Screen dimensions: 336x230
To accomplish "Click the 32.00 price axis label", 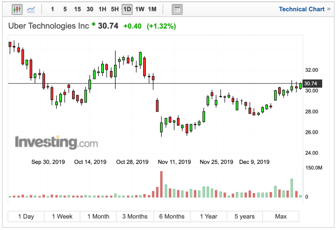I will (x=312, y=70).
